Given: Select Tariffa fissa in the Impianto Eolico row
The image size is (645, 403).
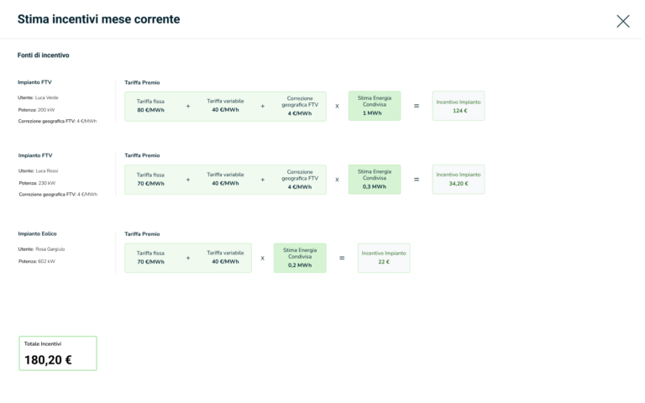Looking at the screenshot, I should [x=151, y=258].
